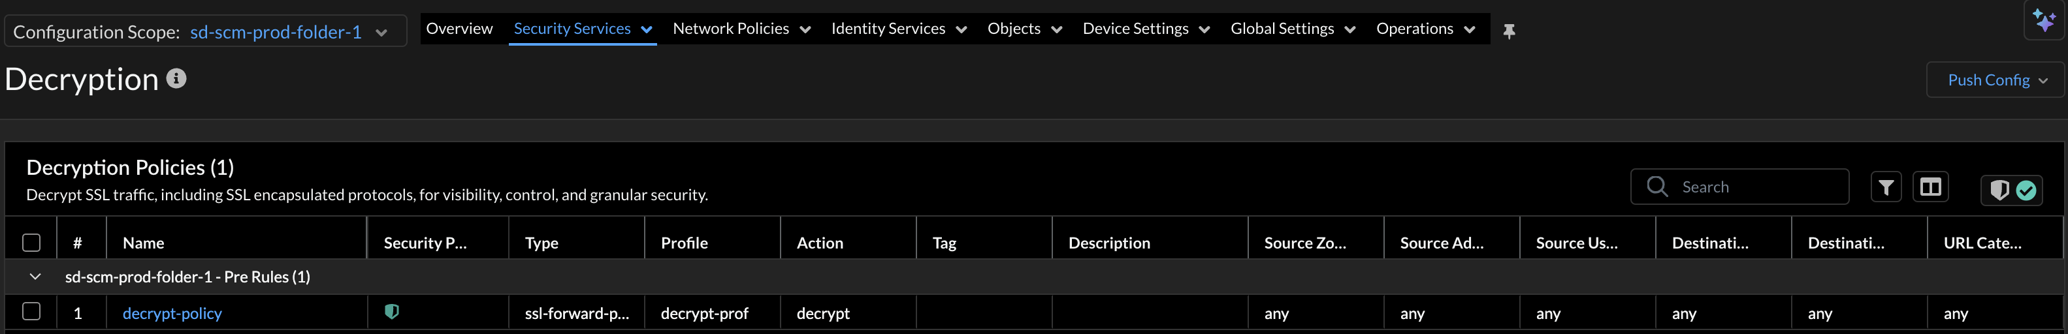The width and height of the screenshot is (2068, 334).
Task: Click the pin navigation icon
Action: tap(1510, 31)
